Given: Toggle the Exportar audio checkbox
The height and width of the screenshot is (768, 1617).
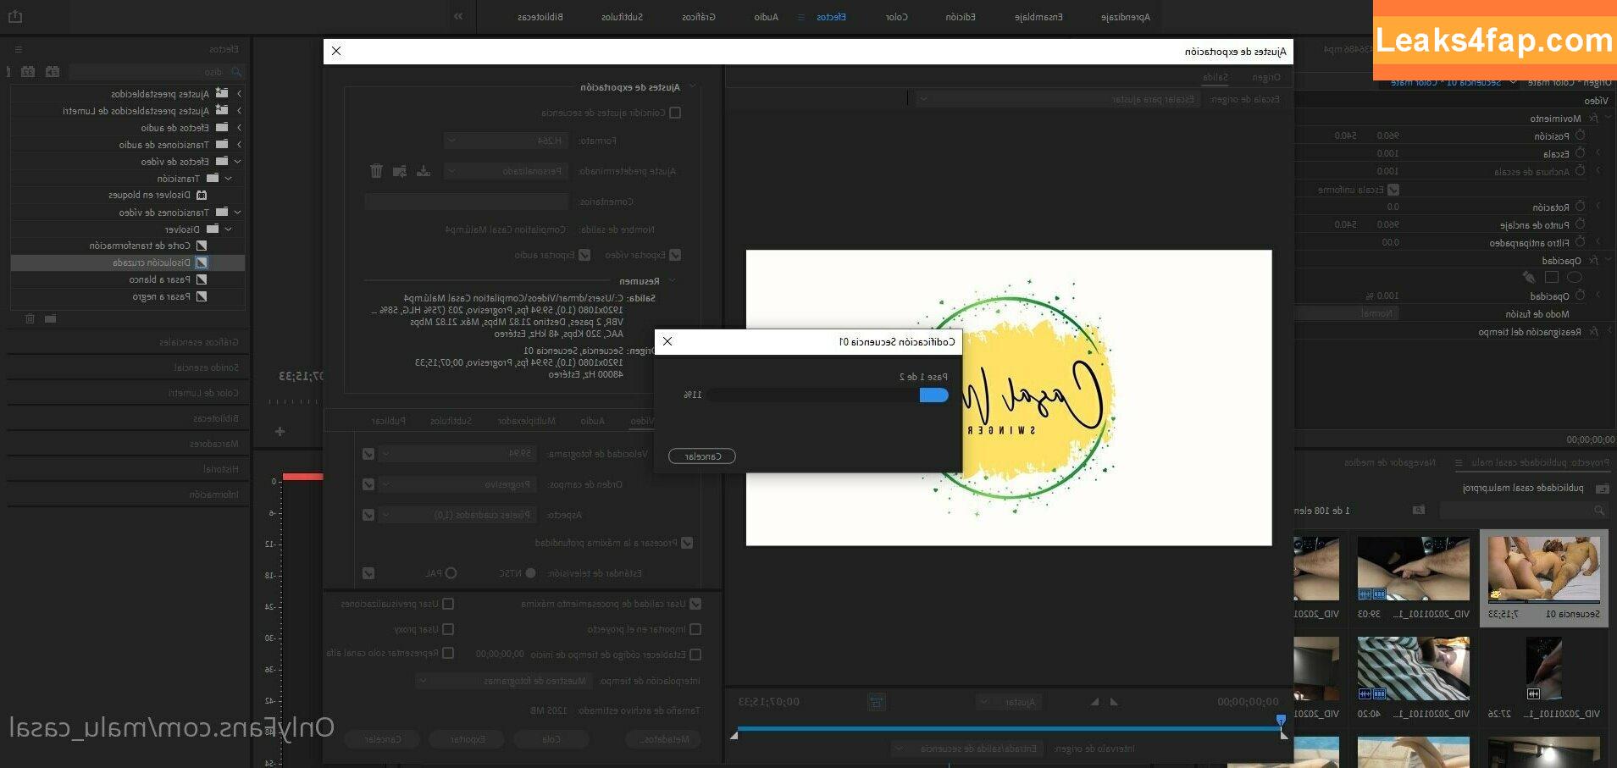Looking at the screenshot, I should (x=584, y=255).
